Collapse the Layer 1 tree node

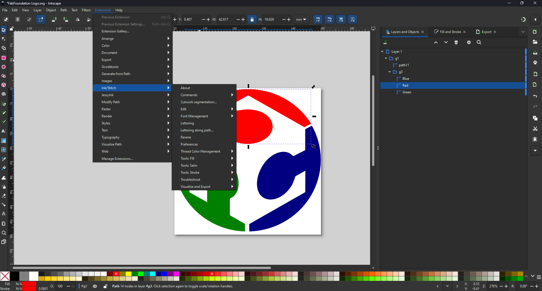click(382, 52)
